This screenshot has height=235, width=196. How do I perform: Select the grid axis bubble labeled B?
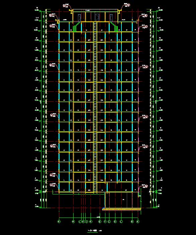pyautogui.click(x=132, y=222)
